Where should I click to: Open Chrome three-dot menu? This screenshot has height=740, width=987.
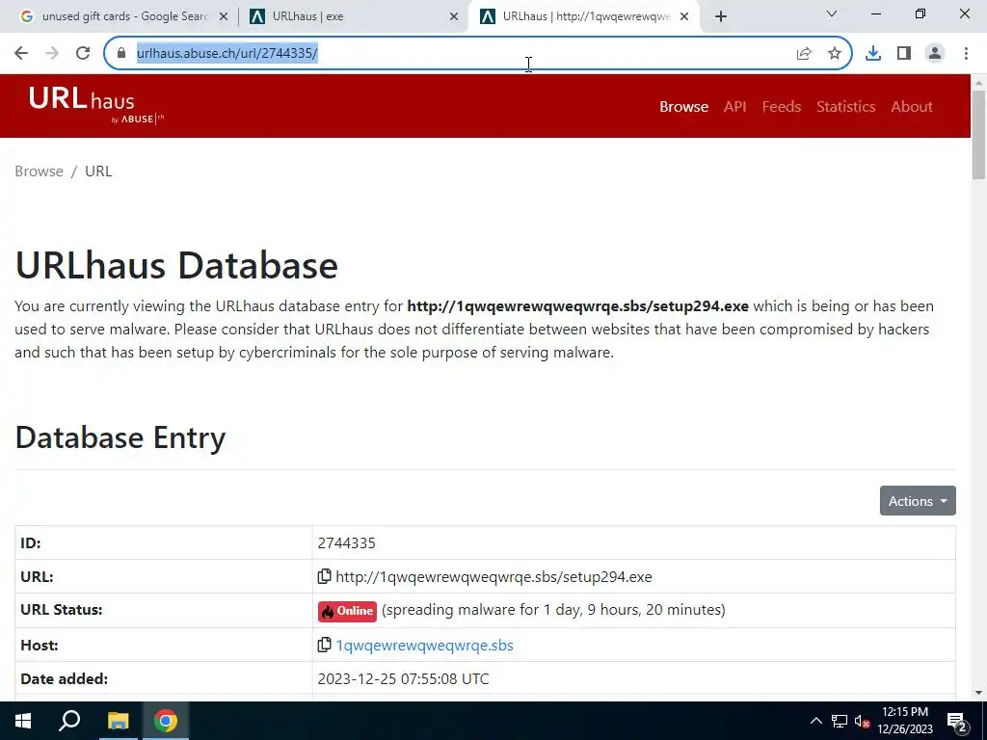966,54
